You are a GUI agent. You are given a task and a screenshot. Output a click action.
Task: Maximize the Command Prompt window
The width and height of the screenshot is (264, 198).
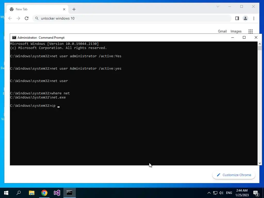244,38
